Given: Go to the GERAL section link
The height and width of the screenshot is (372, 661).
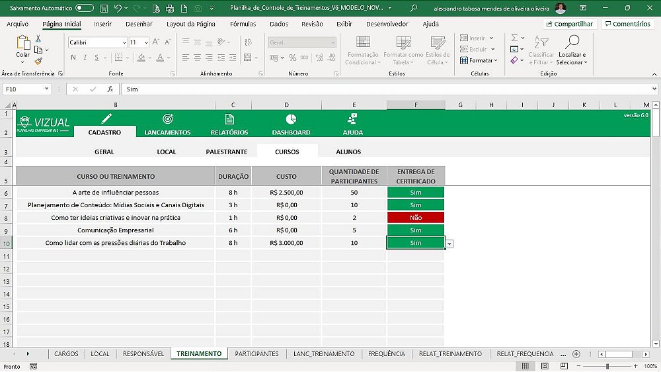Looking at the screenshot, I should tap(104, 152).
